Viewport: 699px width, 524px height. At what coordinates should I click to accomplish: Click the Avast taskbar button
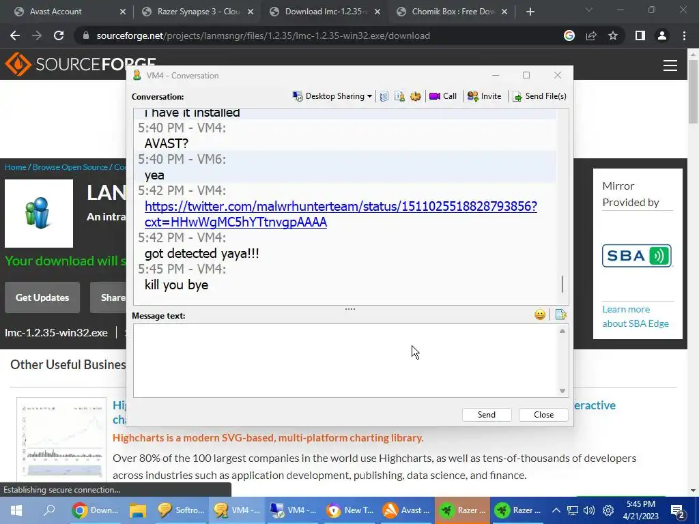pyautogui.click(x=405, y=510)
